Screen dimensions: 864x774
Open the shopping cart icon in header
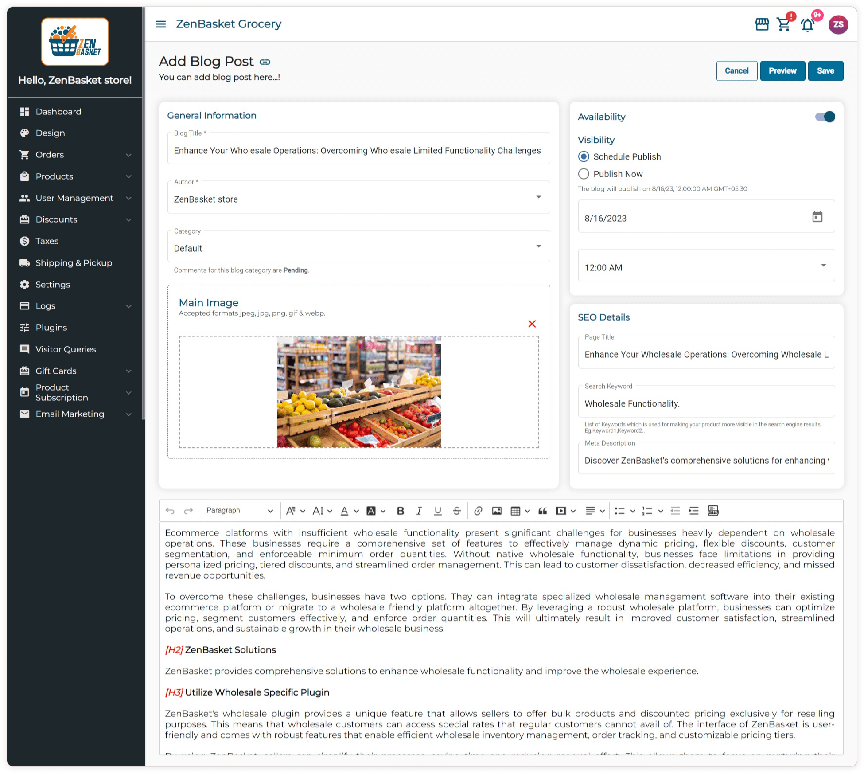pyautogui.click(x=783, y=25)
